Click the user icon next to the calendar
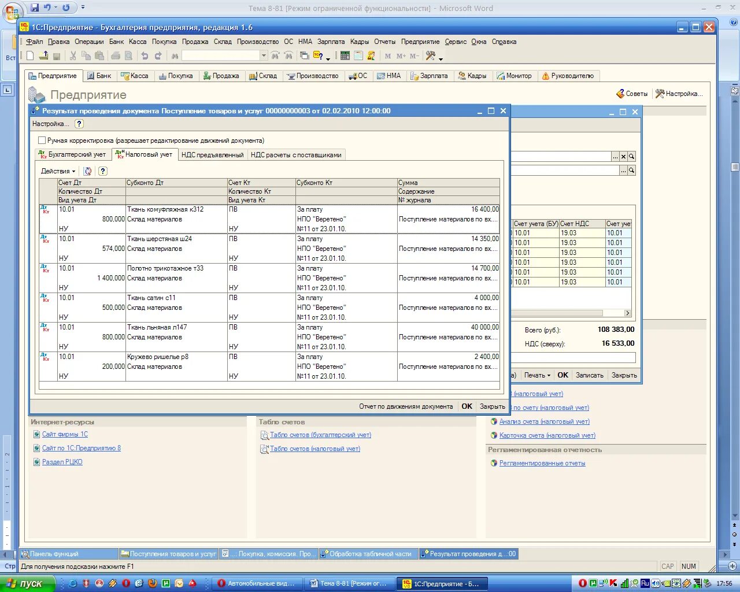The width and height of the screenshot is (740, 592). pos(371,55)
